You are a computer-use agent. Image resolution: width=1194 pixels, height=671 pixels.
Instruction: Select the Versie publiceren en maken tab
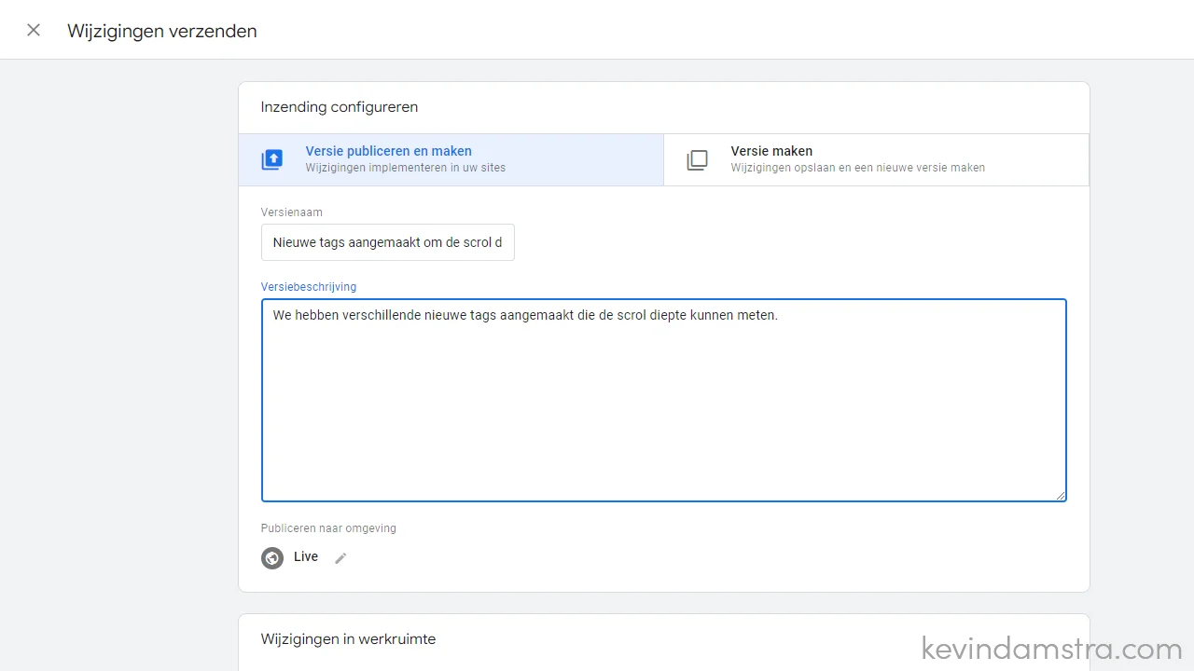point(451,159)
